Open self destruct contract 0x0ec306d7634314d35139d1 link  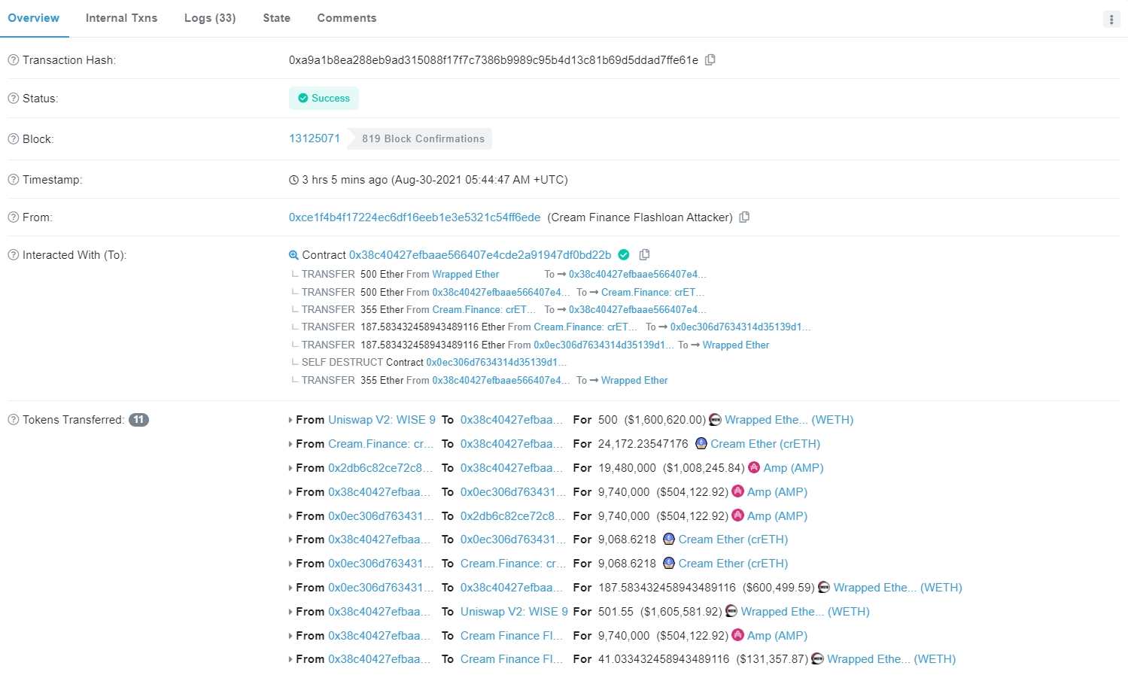(496, 362)
